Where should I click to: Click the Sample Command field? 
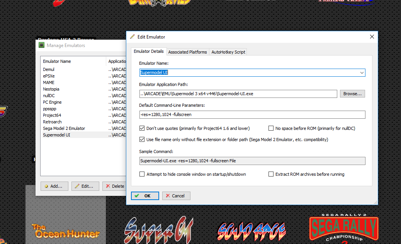pos(252,161)
